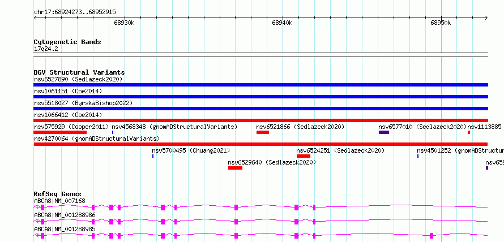Select the red bar for nsv575929
Image resolution: width=504 pixels, height=242 pixels.
(x=60, y=132)
